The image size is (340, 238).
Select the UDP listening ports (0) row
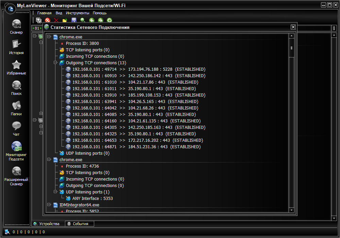pyautogui.click(x=88, y=153)
